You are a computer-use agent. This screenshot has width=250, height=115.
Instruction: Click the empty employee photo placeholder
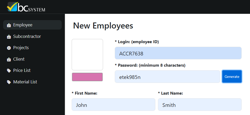coord(87,55)
